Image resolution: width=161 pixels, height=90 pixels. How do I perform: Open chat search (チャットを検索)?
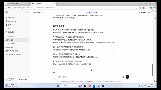click(x=11, y=21)
